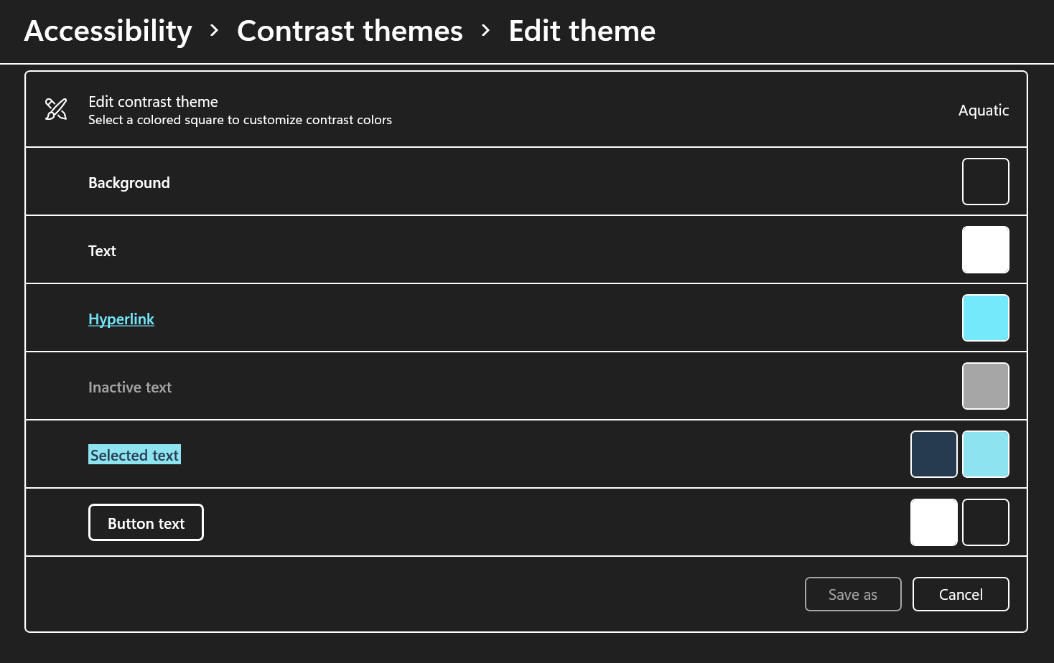Go back to Accessibility breadcrumb
1054x663 pixels.
(108, 31)
